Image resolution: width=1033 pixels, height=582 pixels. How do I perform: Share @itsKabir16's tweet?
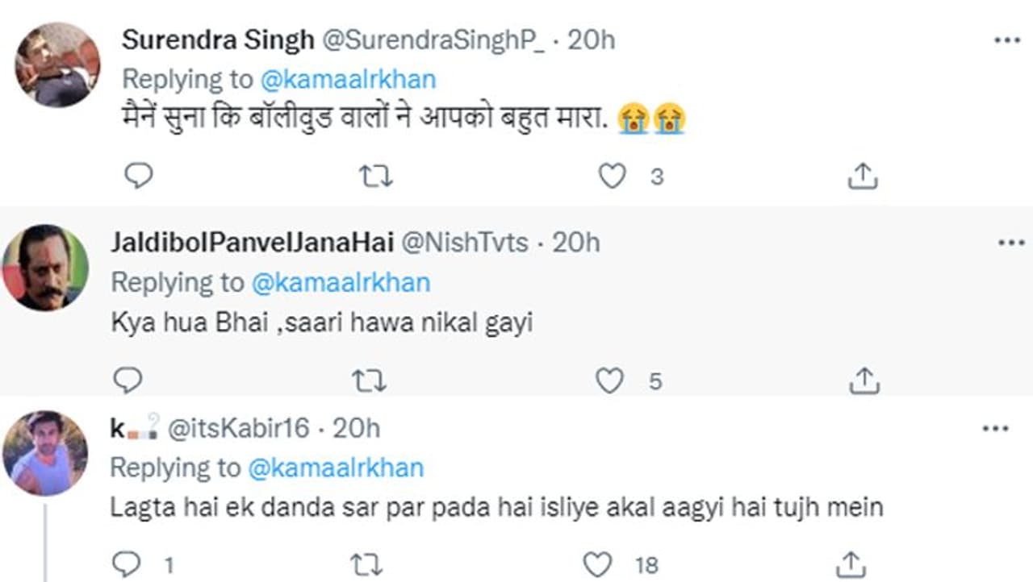point(850,564)
